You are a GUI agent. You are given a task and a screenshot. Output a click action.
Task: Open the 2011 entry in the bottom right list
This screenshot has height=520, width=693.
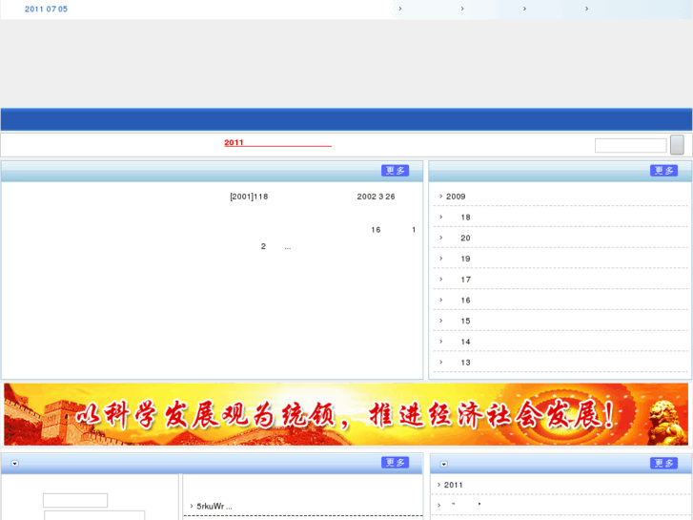click(x=454, y=485)
